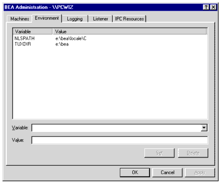This screenshot has width=221, height=188.
Task: Expand the Variable combo box dropdown arrow
Action: coord(204,128)
